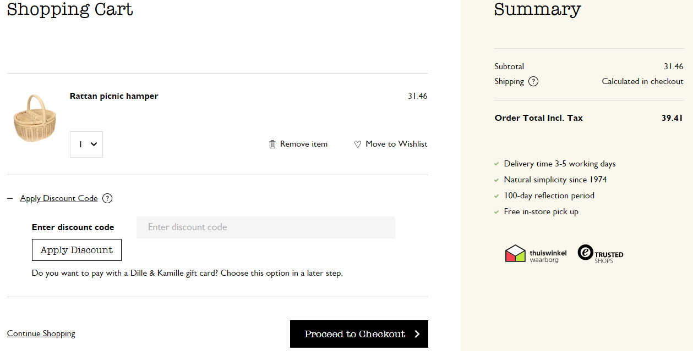Screen dimensions: 693x351
Task: Click the trash can icon for the hamper
Action: (x=272, y=144)
